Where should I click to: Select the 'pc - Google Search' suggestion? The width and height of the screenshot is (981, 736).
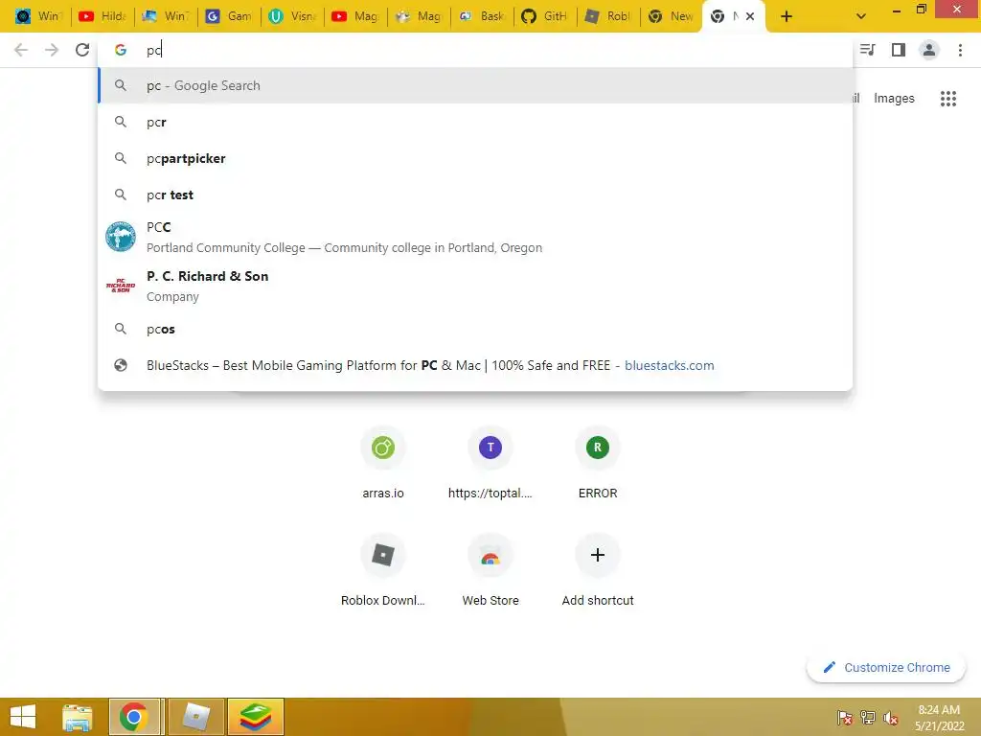tap(475, 85)
